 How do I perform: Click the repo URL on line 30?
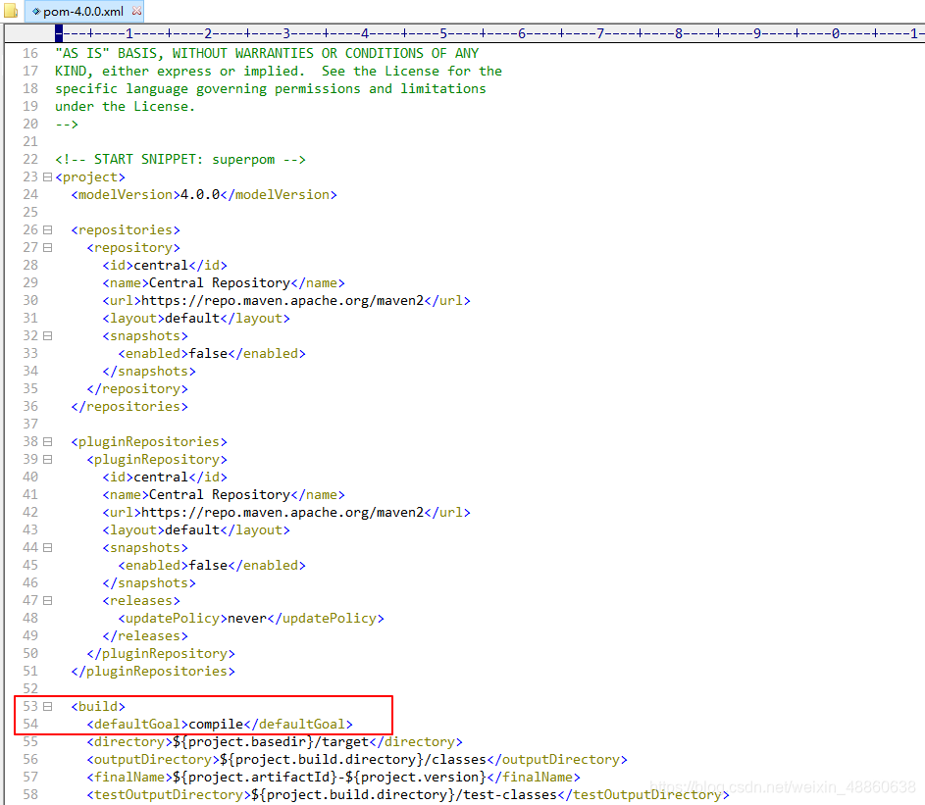(283, 301)
